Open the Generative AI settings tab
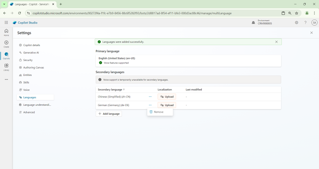This screenshot has width=319, height=169. pos(31,52)
